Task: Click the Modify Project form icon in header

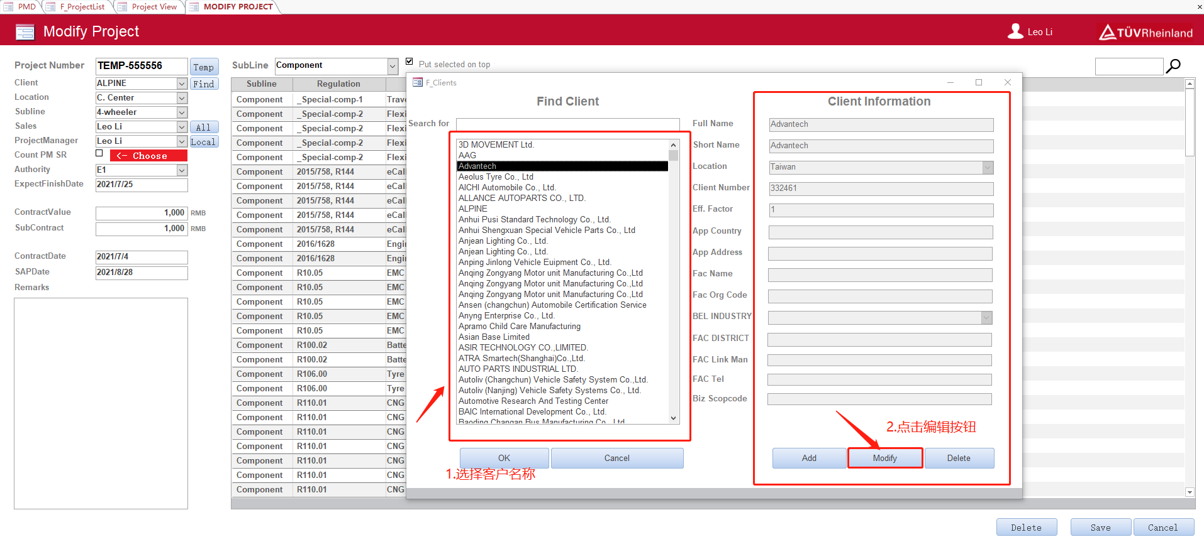Action: [25, 31]
